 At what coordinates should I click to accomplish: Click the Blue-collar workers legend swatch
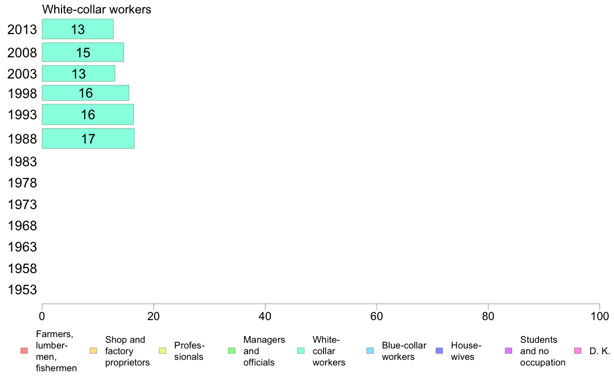[370, 351]
